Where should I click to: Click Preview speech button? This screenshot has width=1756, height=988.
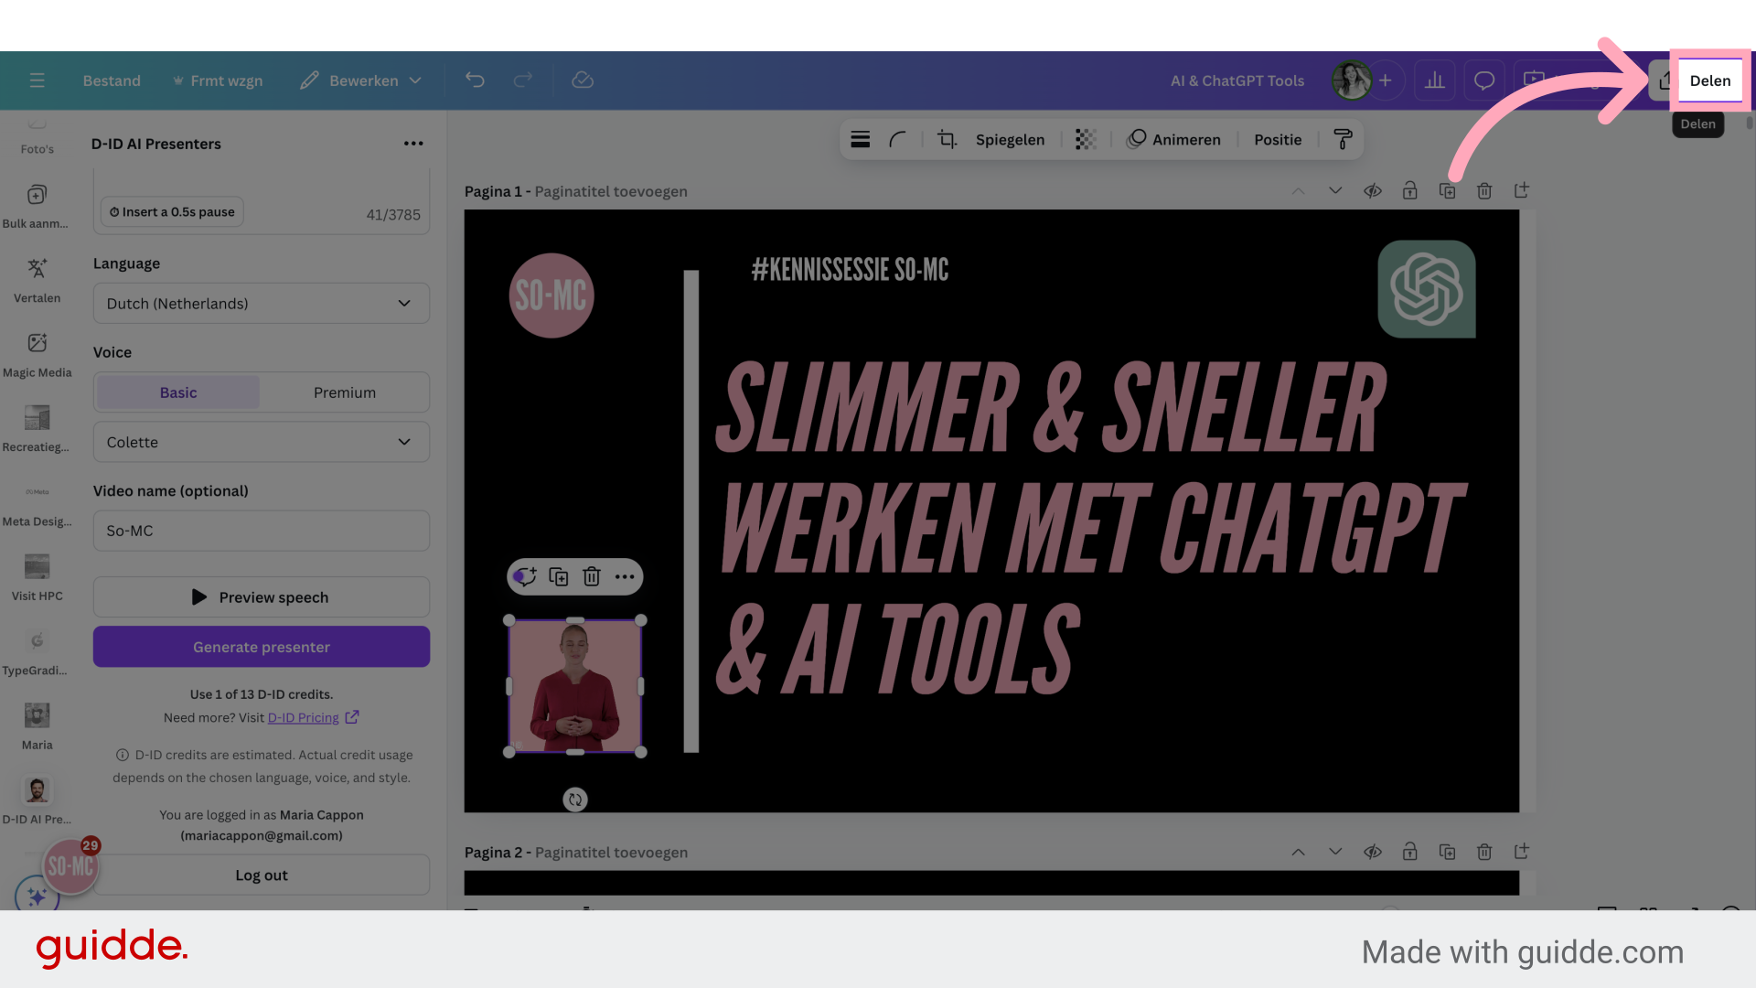(x=261, y=597)
